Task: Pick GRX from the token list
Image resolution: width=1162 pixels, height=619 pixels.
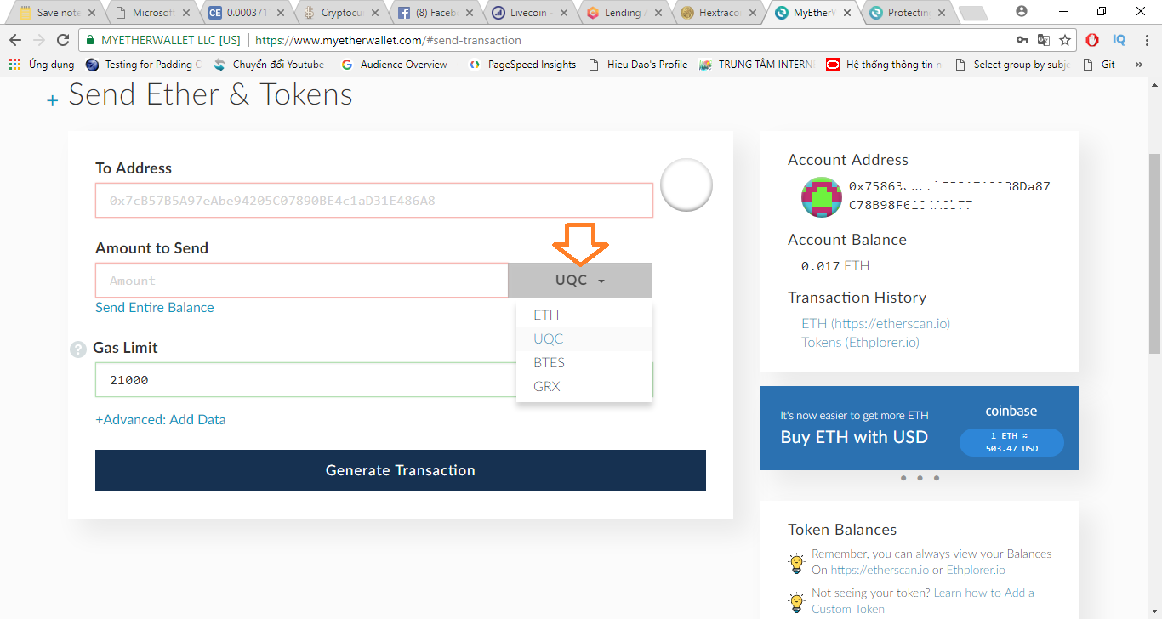Action: (546, 387)
